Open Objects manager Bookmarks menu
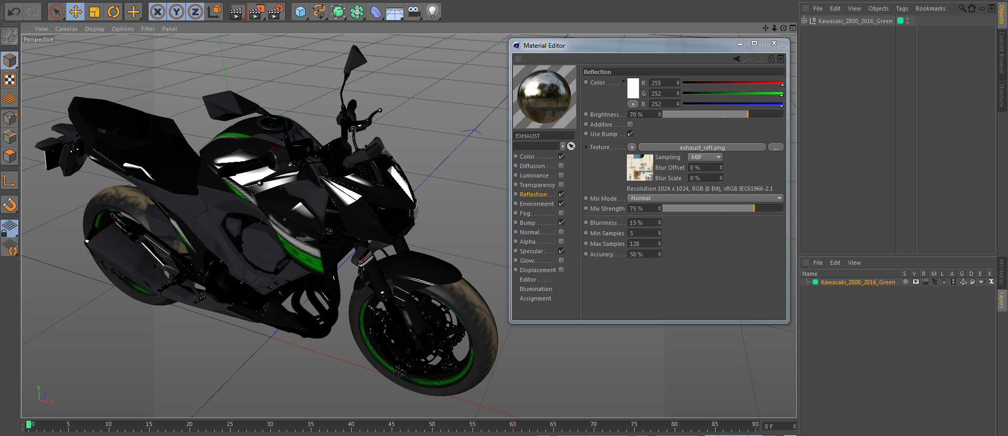This screenshot has height=436, width=1008. click(x=930, y=8)
